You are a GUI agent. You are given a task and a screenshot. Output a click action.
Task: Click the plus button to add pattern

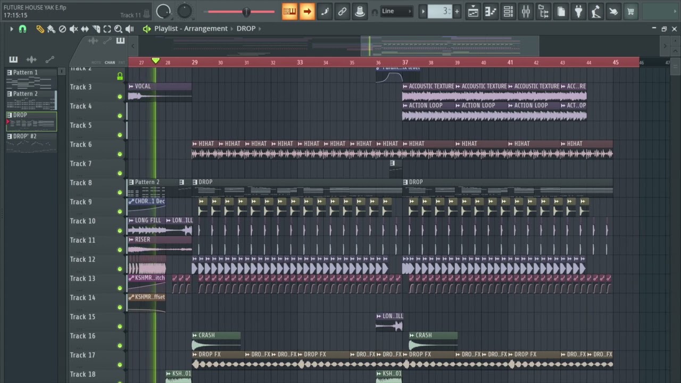[x=456, y=11]
